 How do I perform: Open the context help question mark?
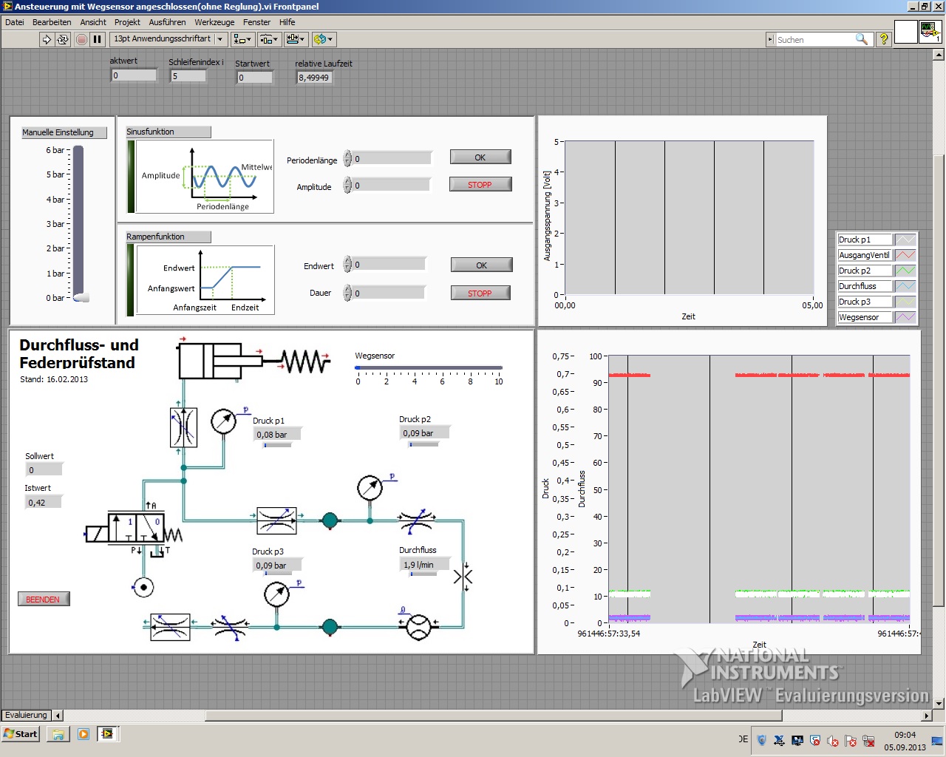coord(883,39)
